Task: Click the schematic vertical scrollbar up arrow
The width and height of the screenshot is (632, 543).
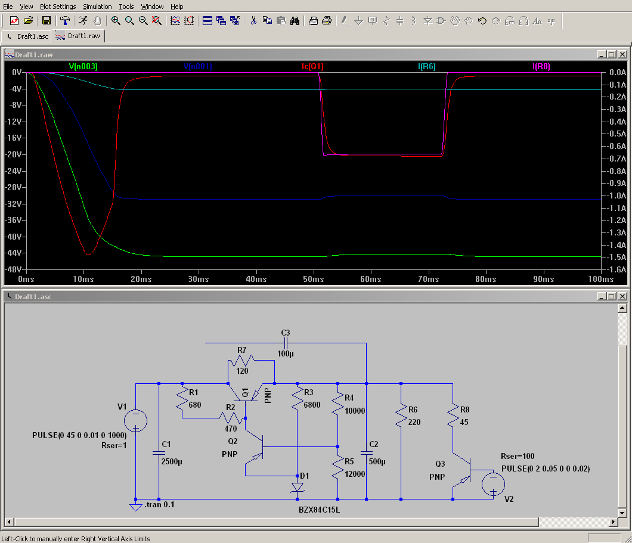Action: (622, 308)
